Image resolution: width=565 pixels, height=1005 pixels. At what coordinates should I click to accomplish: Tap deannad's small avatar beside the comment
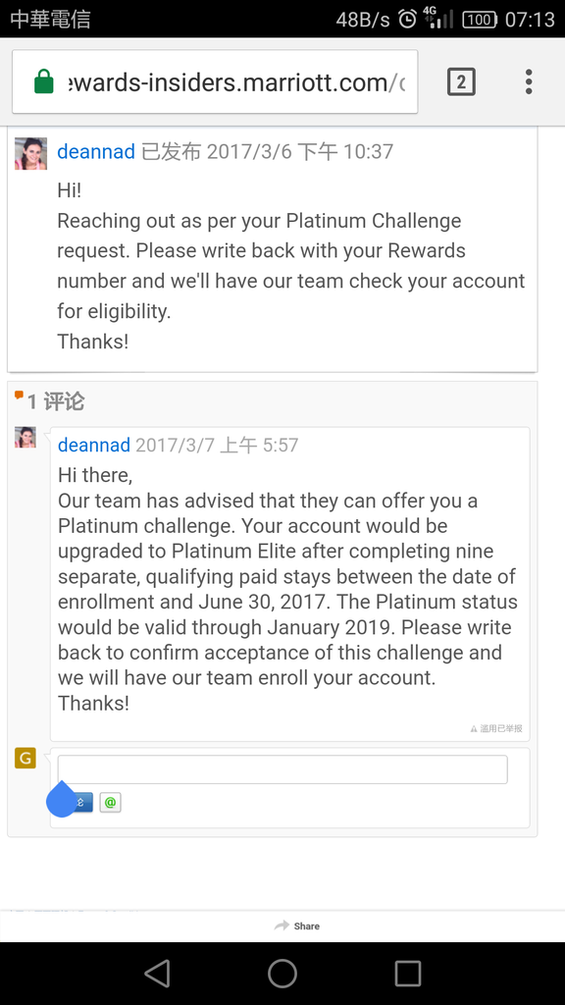pyautogui.click(x=25, y=437)
